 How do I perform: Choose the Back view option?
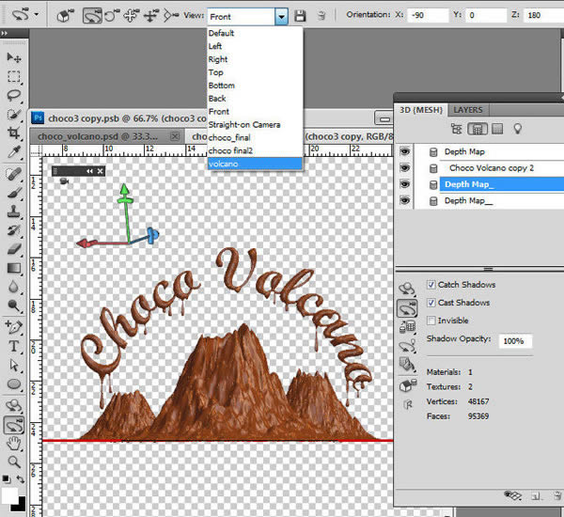click(255, 99)
